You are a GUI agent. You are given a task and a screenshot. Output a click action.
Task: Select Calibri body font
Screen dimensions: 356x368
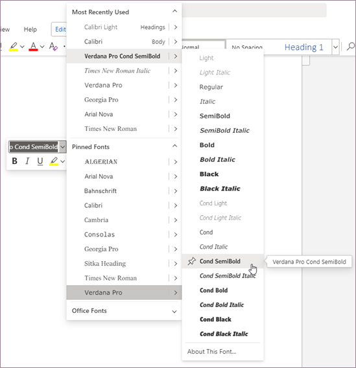point(117,41)
